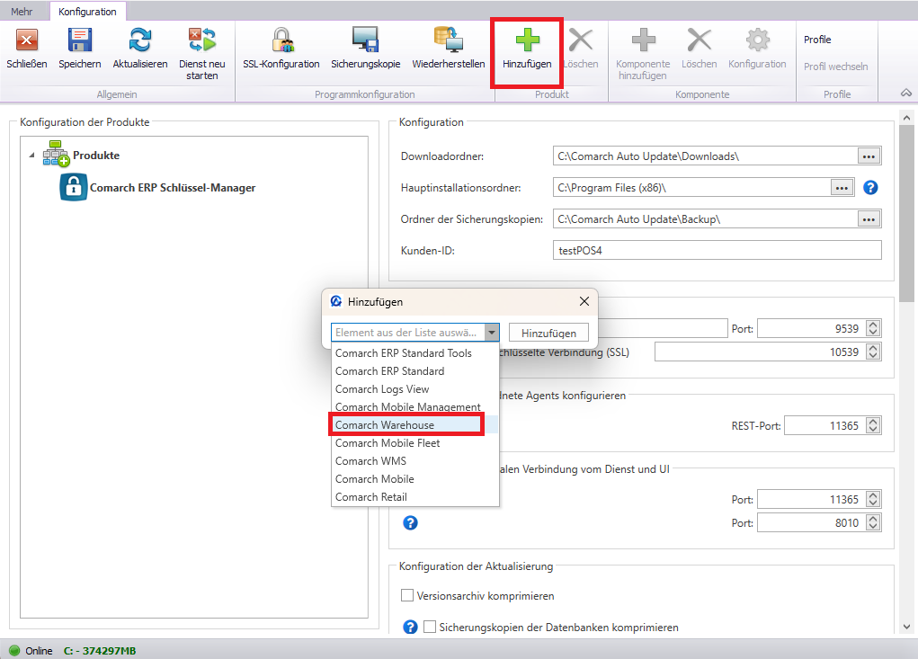Screen dimensions: 918x659
Task: Restart service via Dienst neu starten
Action: tap(202, 41)
